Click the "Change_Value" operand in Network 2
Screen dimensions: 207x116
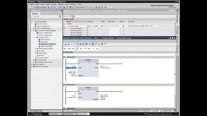pos(72,97)
